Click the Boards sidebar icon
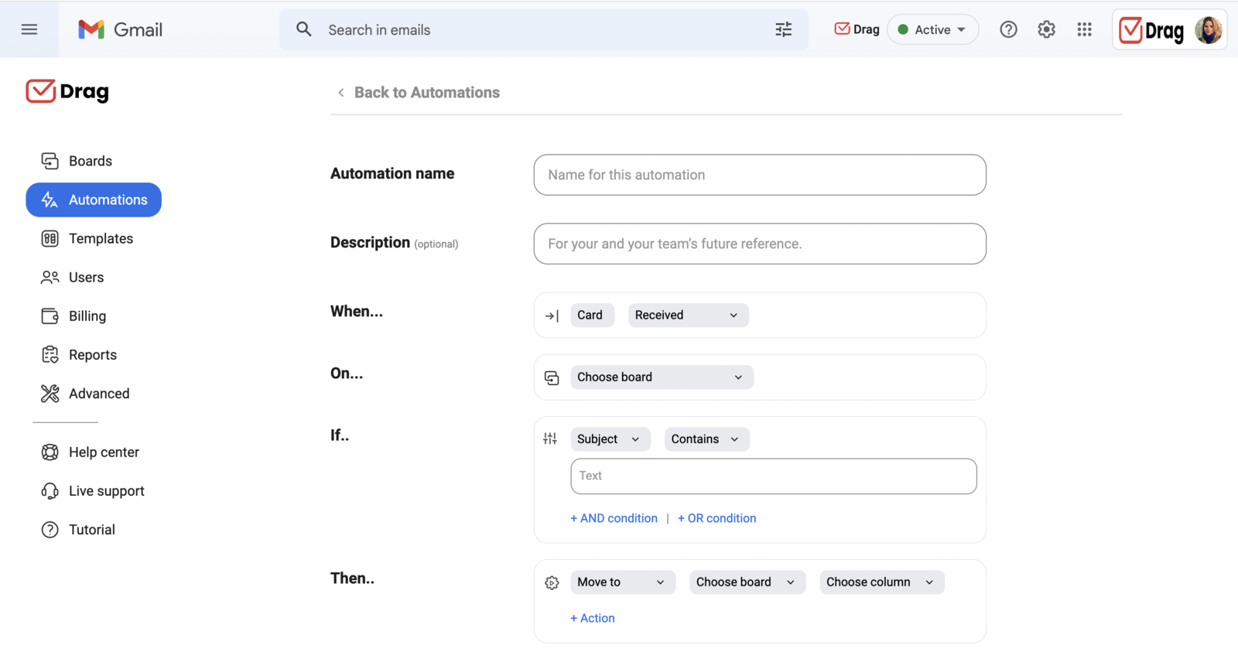This screenshot has width=1238, height=652. click(50, 161)
